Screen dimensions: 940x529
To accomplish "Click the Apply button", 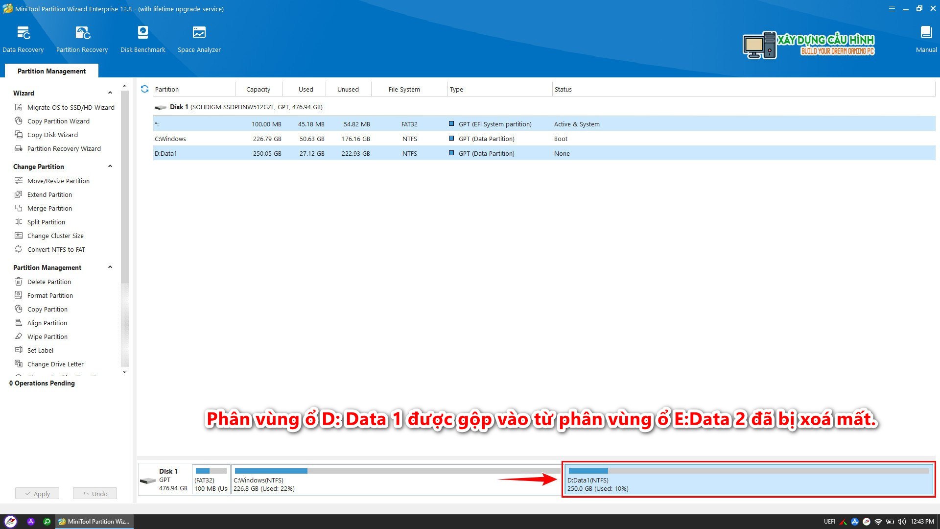I will (37, 493).
